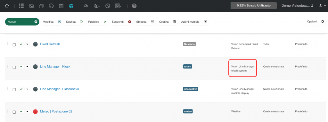
Task: Select the blue cube module icon
Action: pyautogui.click(x=71, y=6)
